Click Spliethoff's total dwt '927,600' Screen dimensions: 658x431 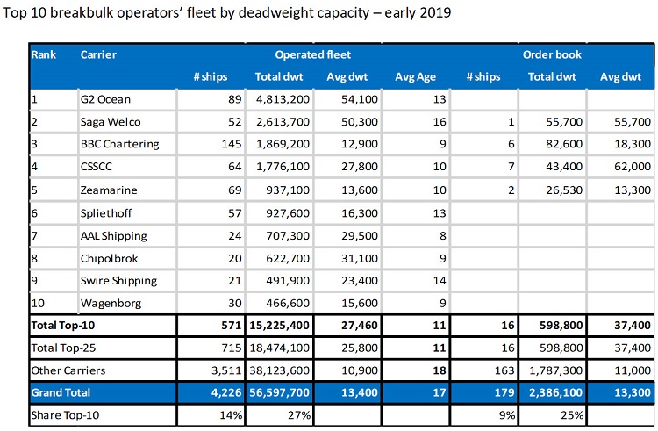click(288, 213)
